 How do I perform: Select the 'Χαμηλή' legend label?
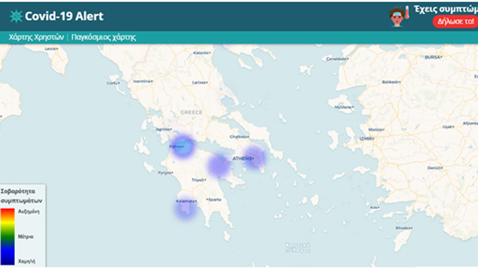pos(26,262)
